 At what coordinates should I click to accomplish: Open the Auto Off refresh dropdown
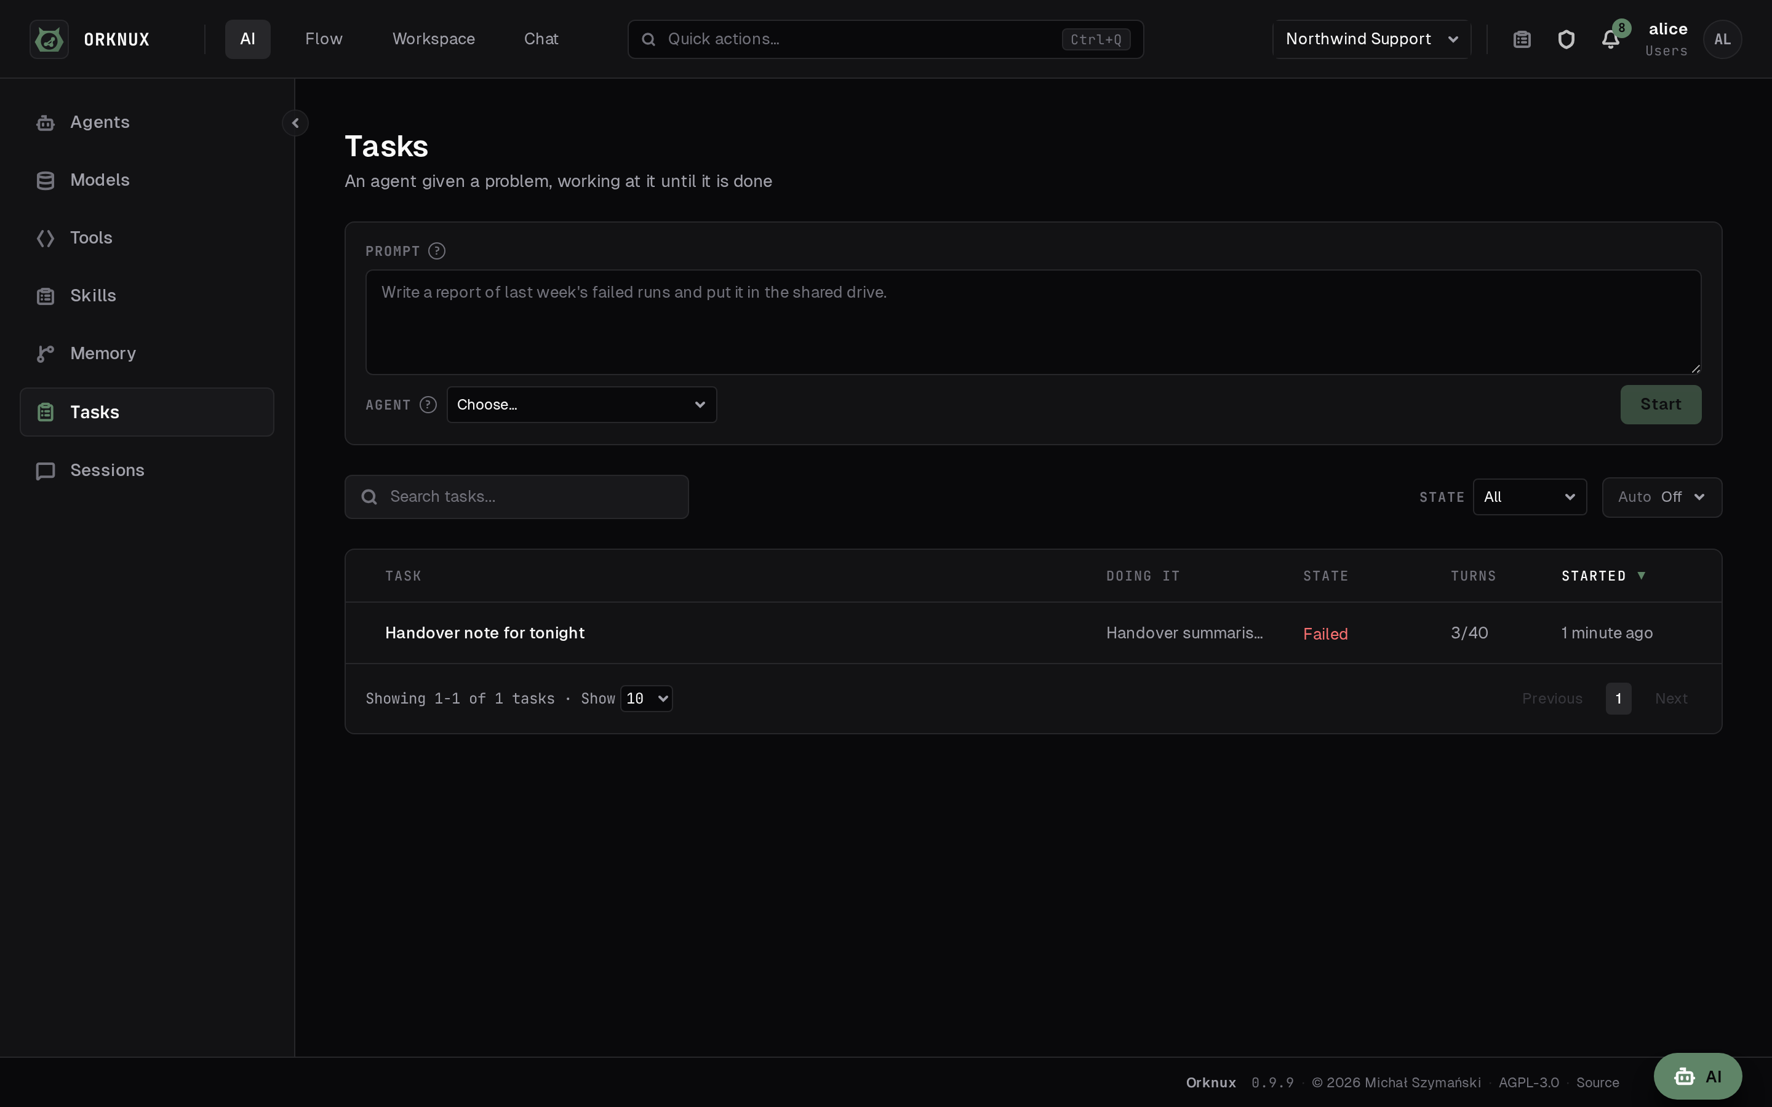1661,497
